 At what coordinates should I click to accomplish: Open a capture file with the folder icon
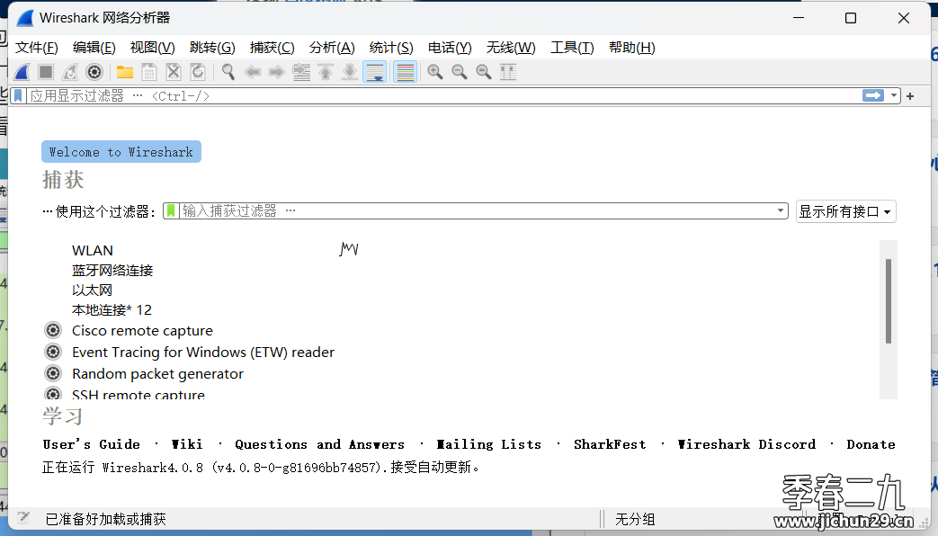point(123,71)
